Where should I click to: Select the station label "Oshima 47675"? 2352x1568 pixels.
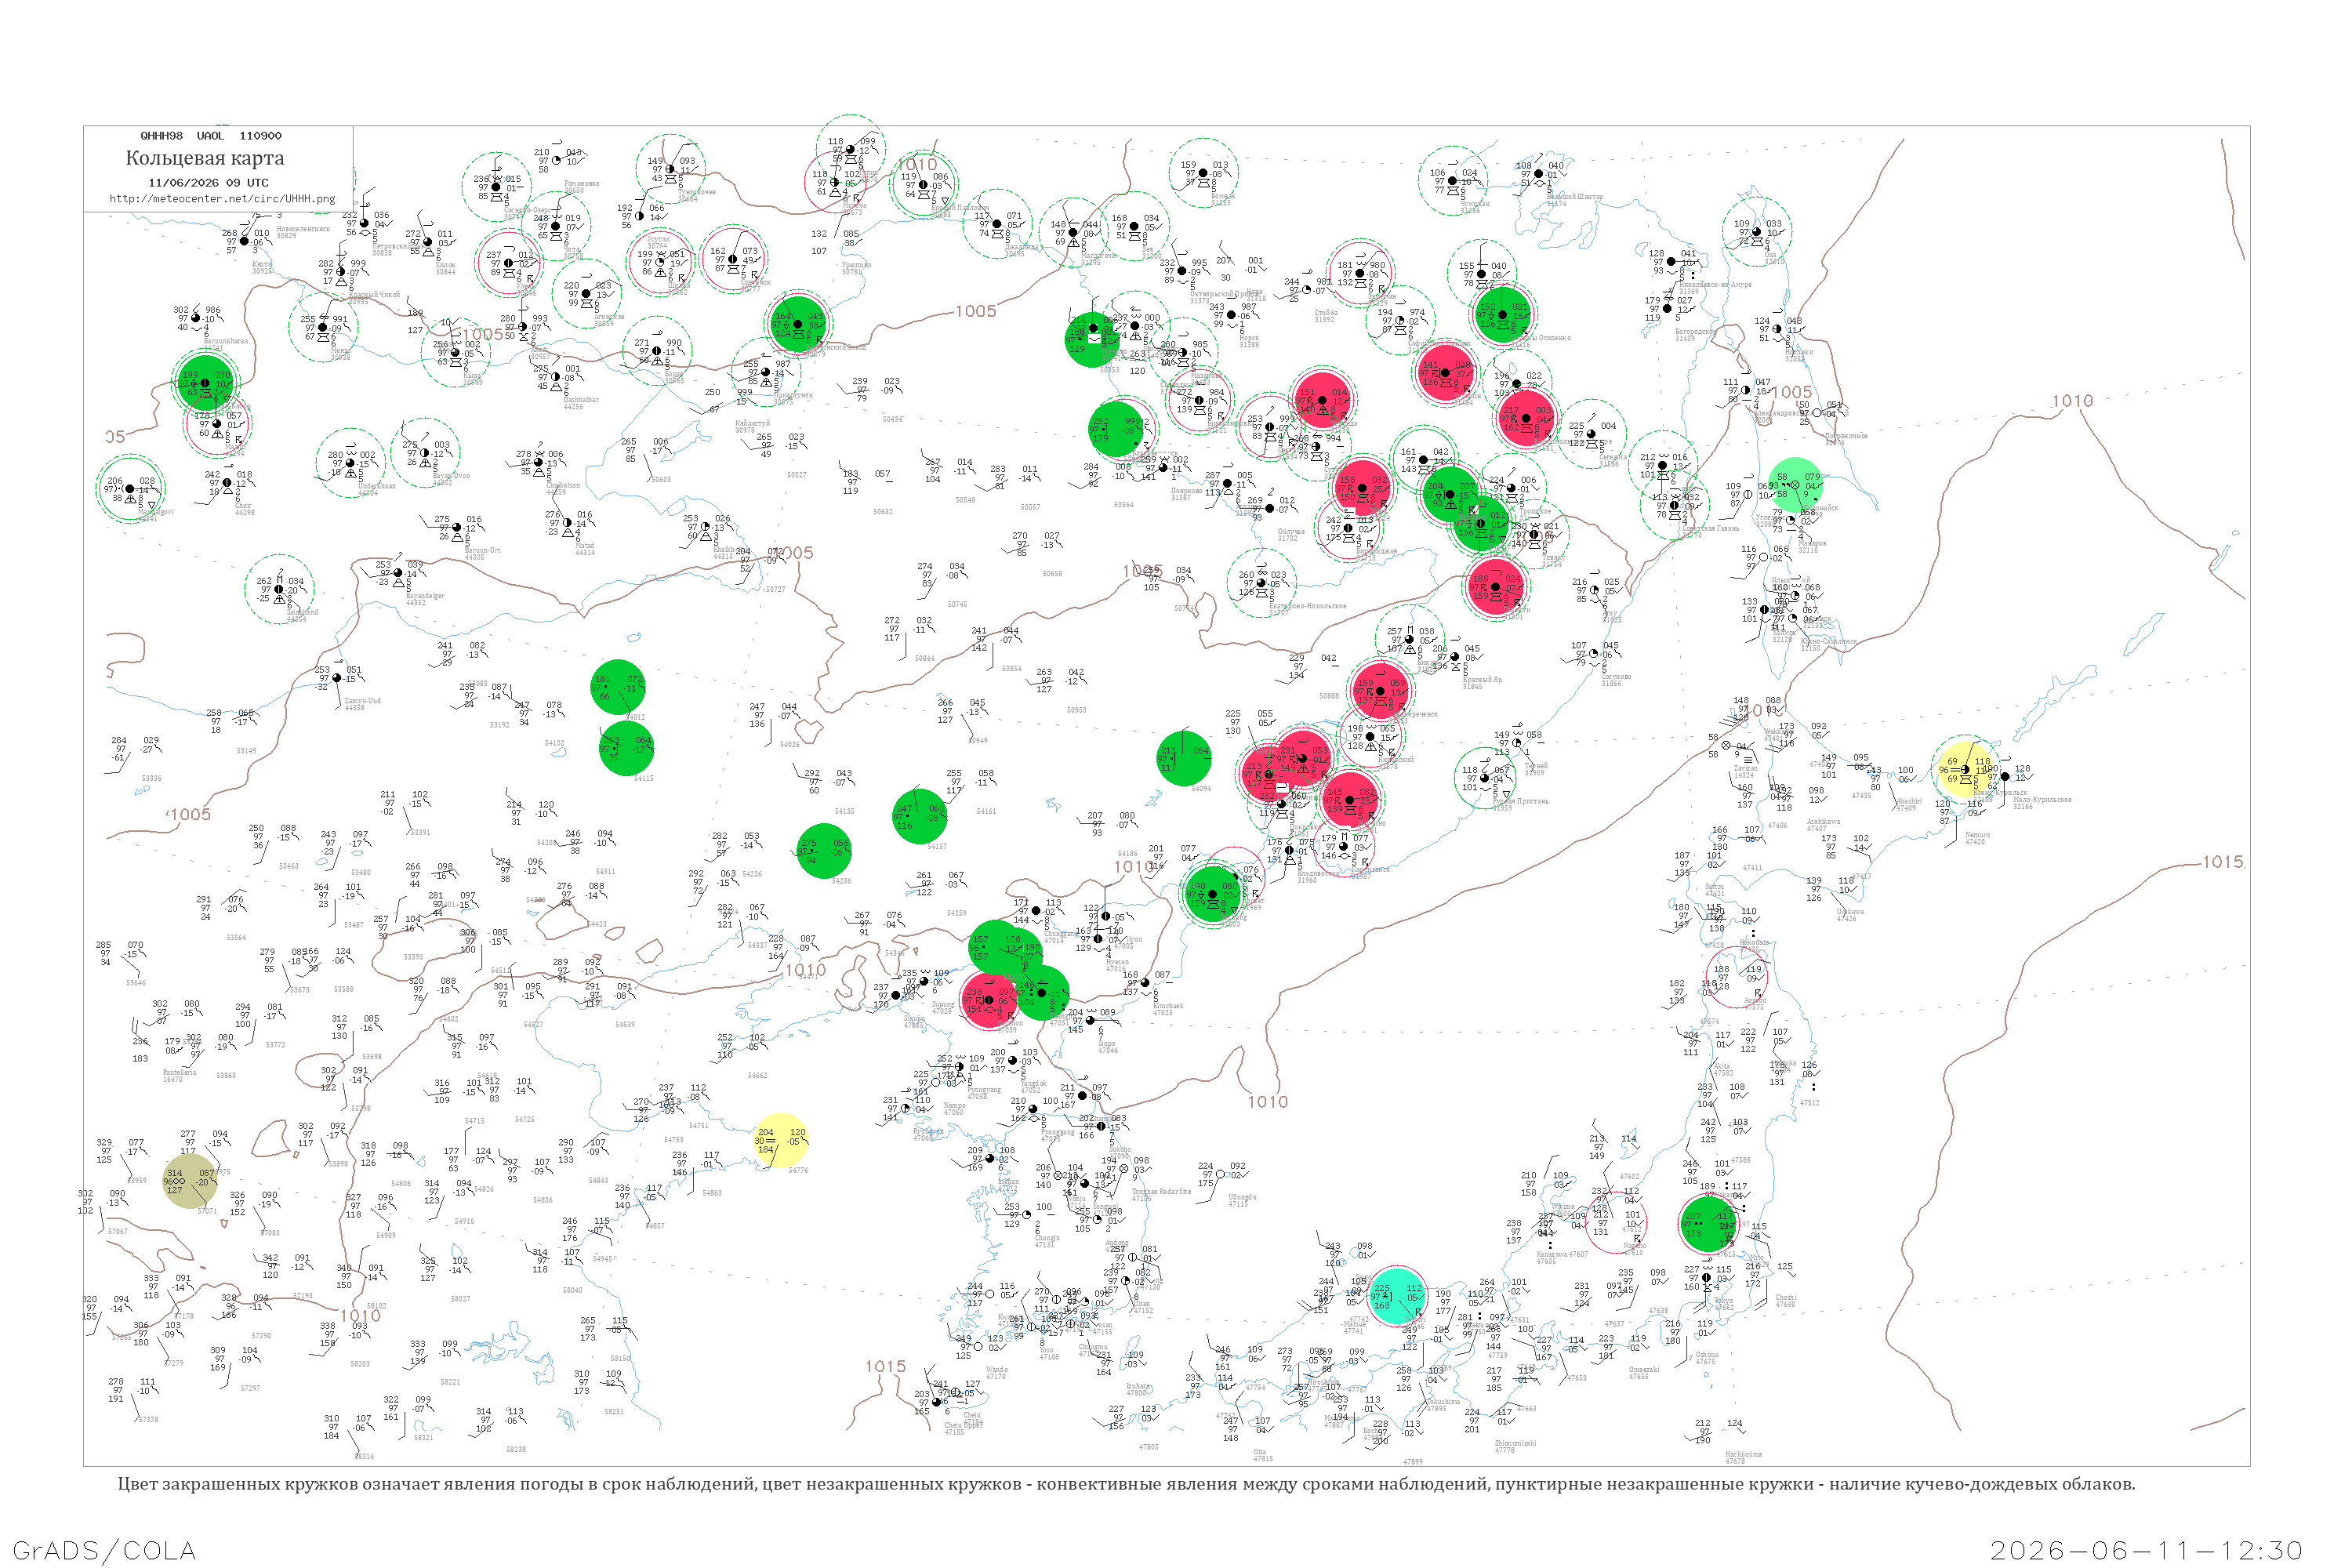(x=1706, y=1358)
